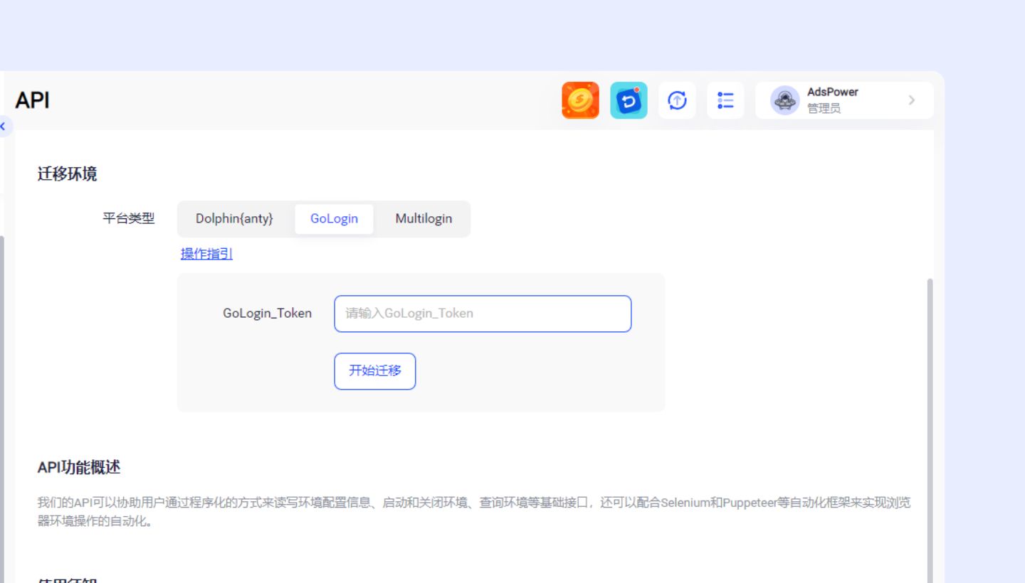1025x583 pixels.
Task: Click the API功能概述 heading
Action: point(79,467)
